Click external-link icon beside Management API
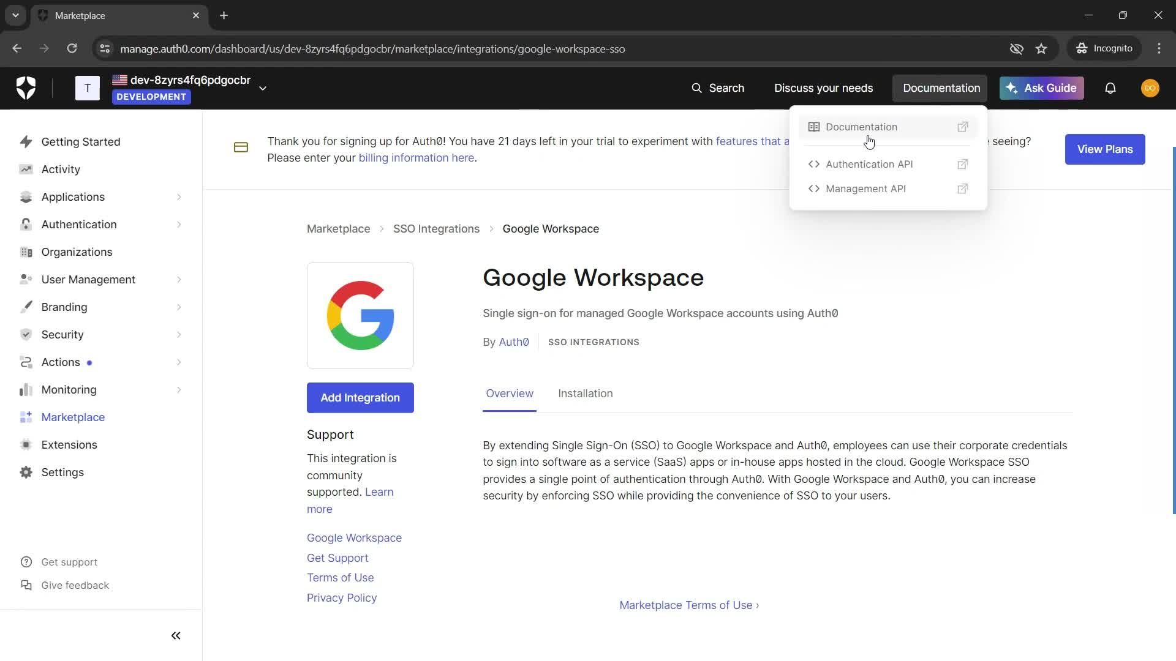The width and height of the screenshot is (1176, 661). [x=963, y=189]
